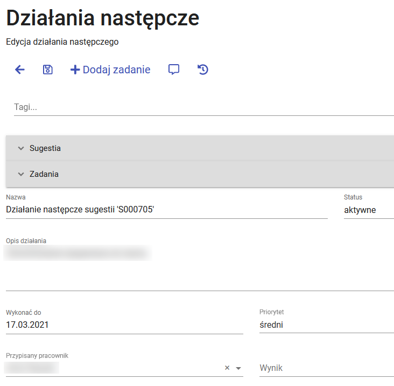Show change history with the clock icon

point(203,70)
